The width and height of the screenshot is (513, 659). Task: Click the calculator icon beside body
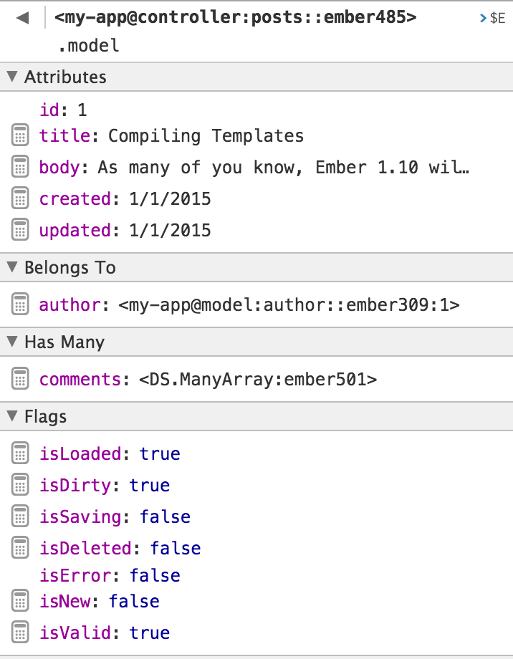point(20,167)
